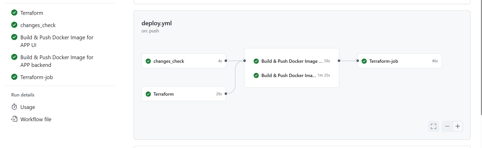
Task: Click success icon on changes_check graph node
Action: tap(148, 61)
